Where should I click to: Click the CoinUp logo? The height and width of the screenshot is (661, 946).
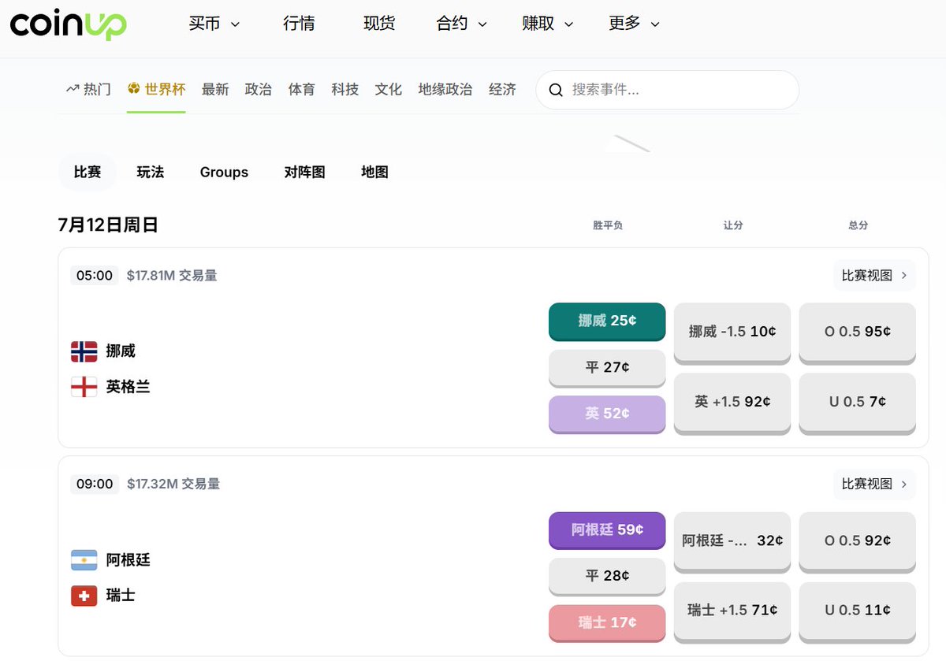tap(68, 24)
